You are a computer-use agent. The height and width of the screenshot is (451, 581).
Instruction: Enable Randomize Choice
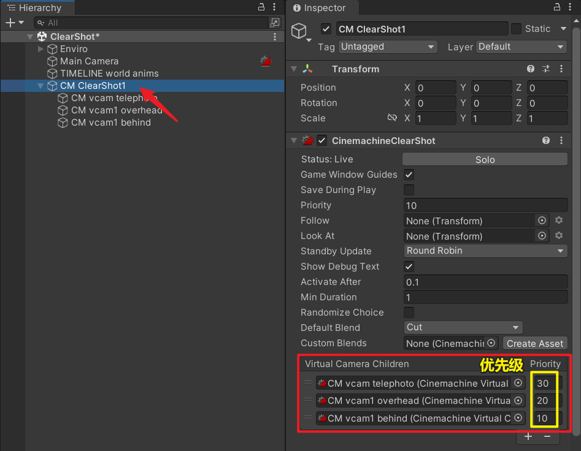[409, 313]
